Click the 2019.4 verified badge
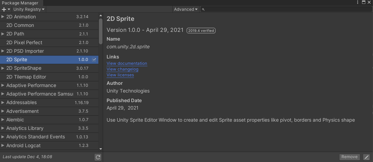Image resolution: width=373 pixels, height=162 pixels. pyautogui.click(x=201, y=30)
